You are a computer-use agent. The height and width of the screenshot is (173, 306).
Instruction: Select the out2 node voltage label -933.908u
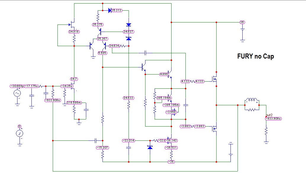[273, 119]
